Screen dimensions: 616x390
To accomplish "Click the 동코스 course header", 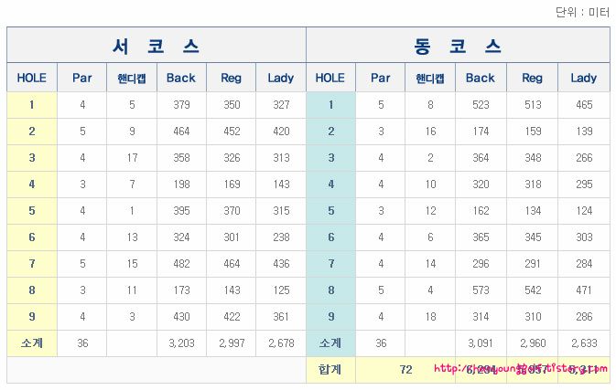I will tap(458, 46).
